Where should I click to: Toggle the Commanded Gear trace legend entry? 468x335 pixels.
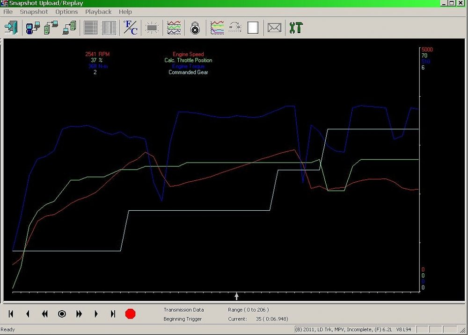point(188,72)
